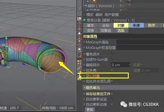
Task: Click the 帧速 : 285.7 viewport readout
Action: (x=9, y=108)
